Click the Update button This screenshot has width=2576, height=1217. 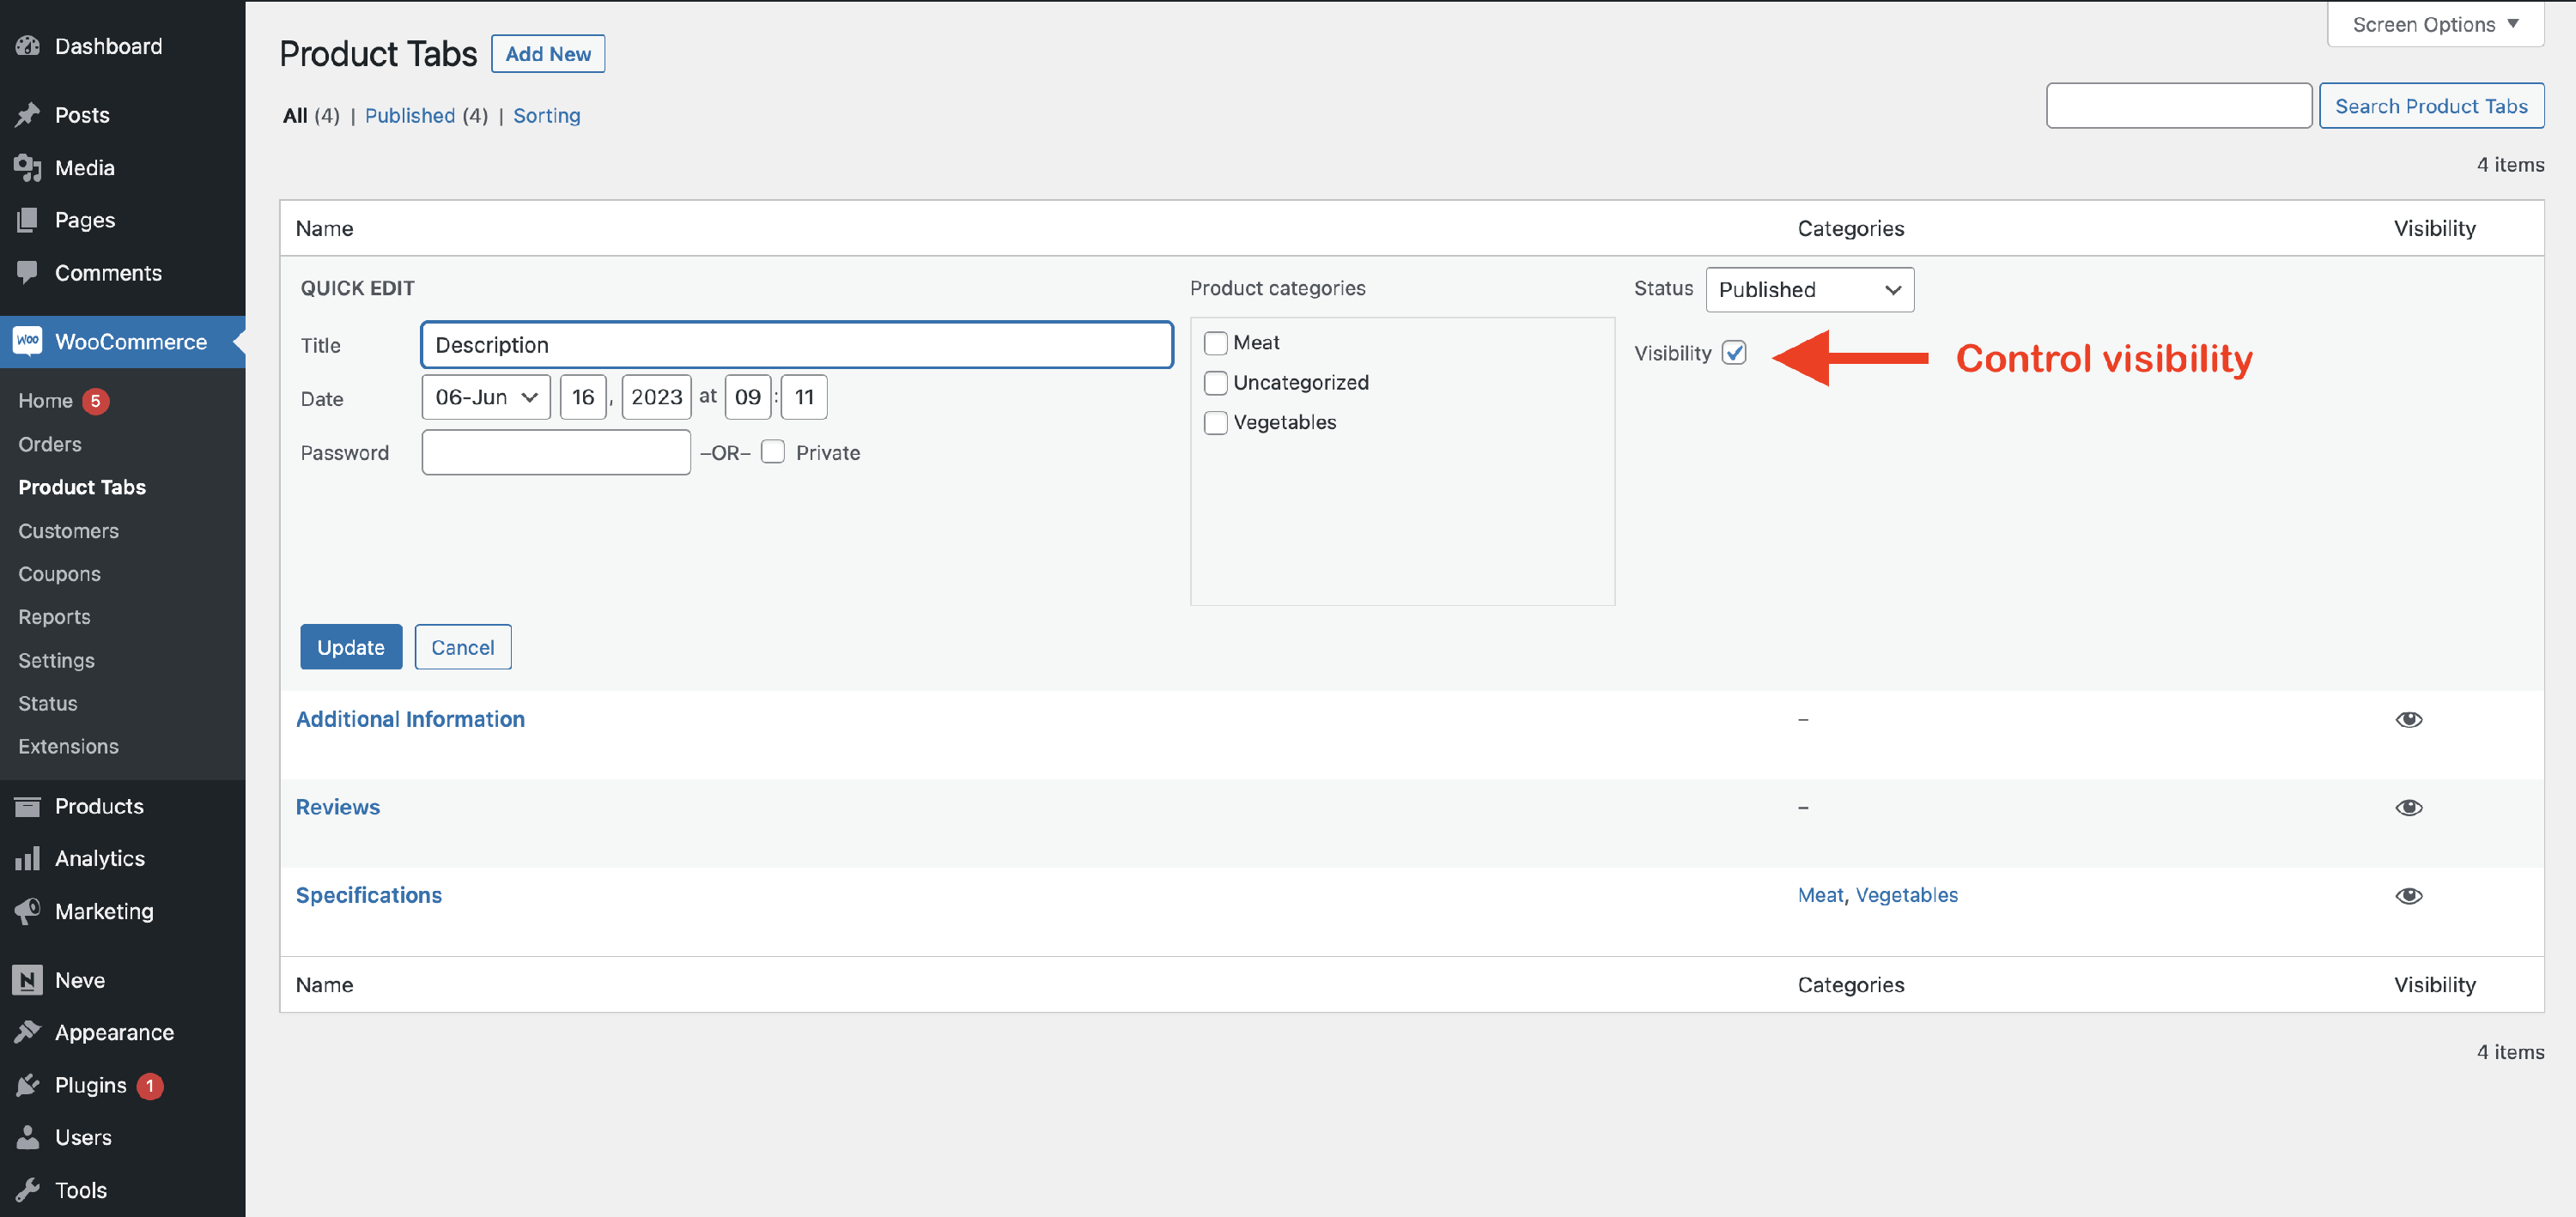coord(350,646)
